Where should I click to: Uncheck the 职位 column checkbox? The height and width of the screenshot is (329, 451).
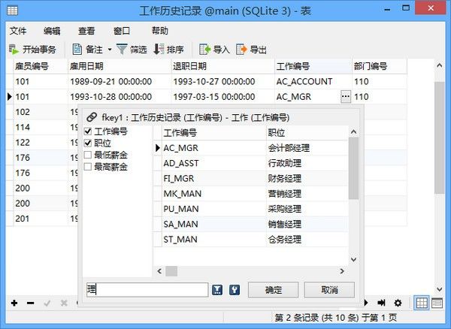(x=88, y=143)
